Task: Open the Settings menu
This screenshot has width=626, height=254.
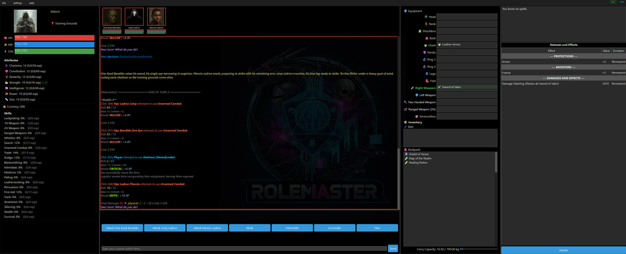Action: (x=18, y=3)
